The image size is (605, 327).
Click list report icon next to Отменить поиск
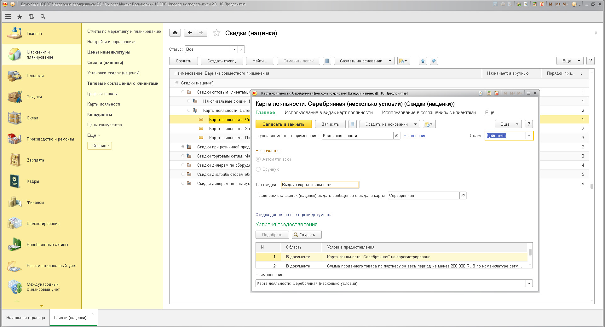click(327, 61)
